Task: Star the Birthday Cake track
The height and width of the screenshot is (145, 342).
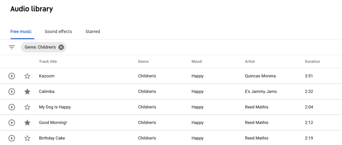Action: point(27,138)
